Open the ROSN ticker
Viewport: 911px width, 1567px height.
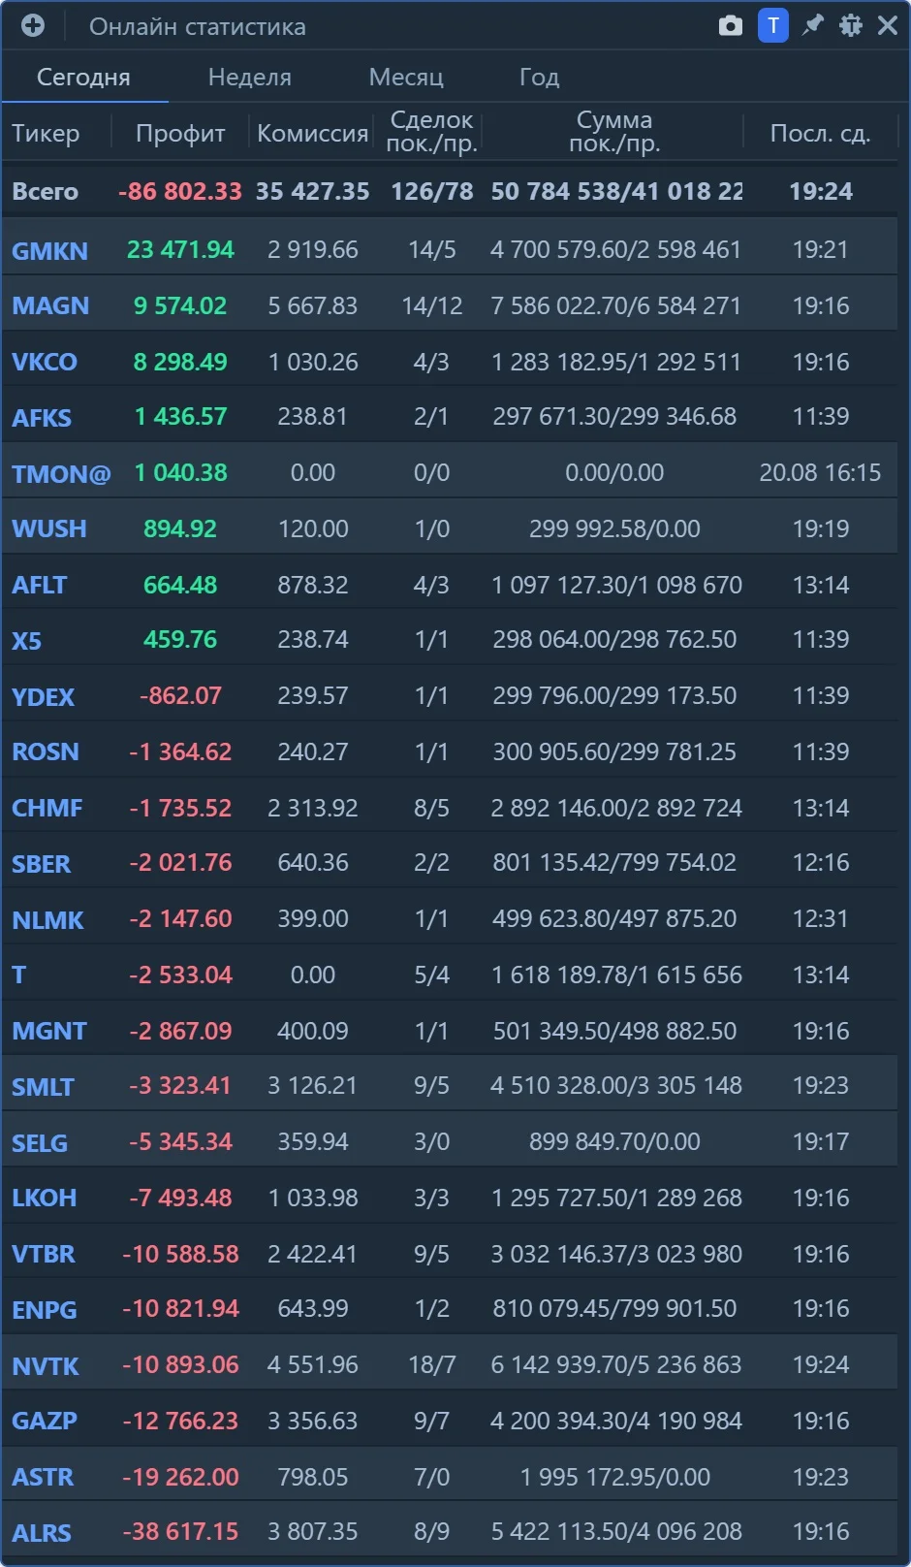(46, 752)
